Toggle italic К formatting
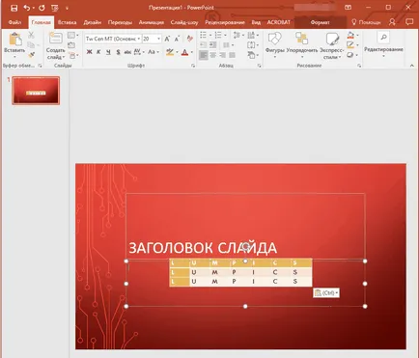 [x=98, y=52]
